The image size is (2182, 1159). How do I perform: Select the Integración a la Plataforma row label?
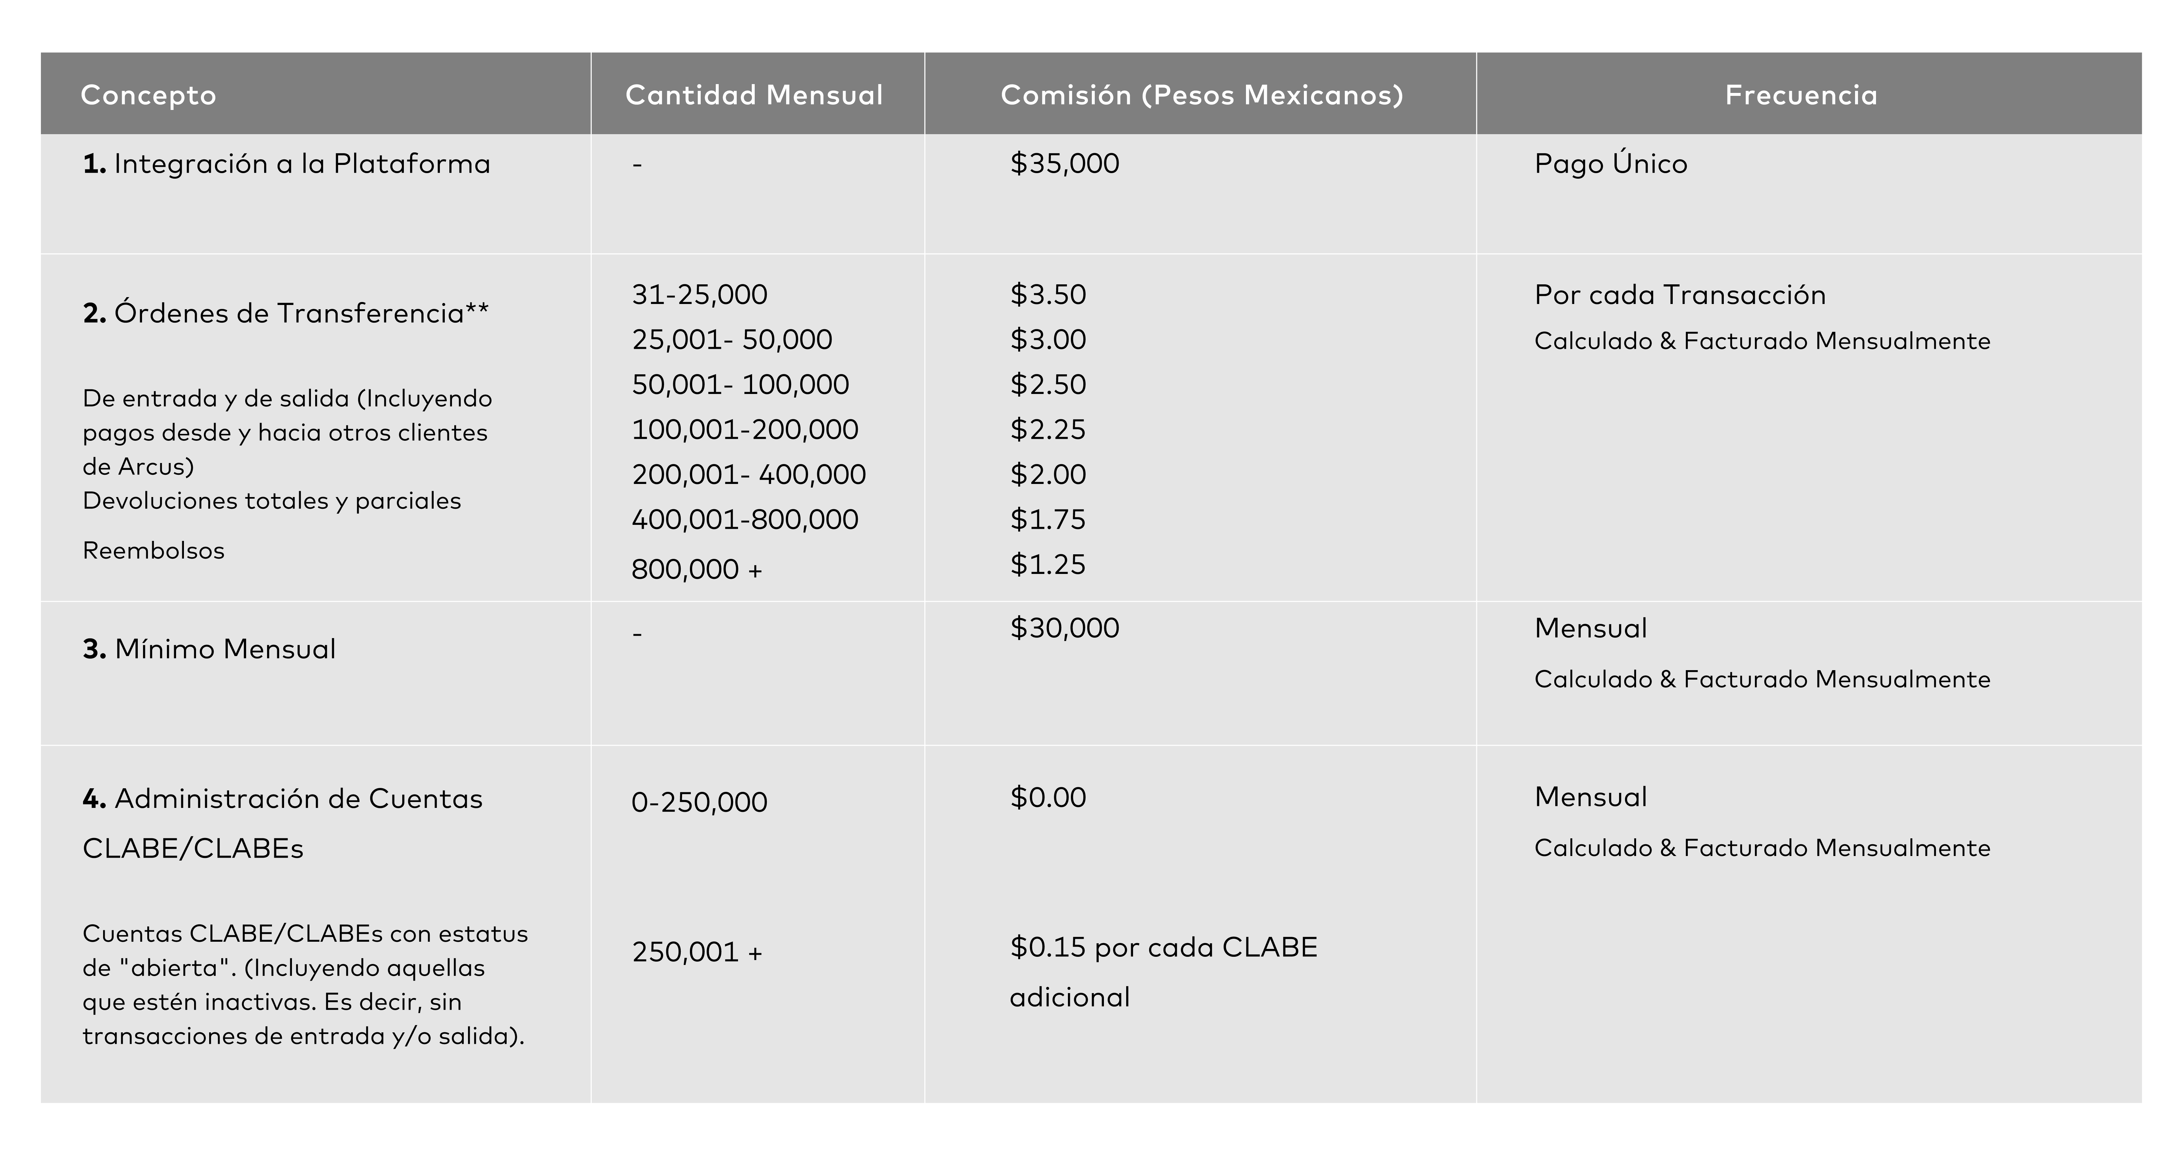pyautogui.click(x=286, y=163)
